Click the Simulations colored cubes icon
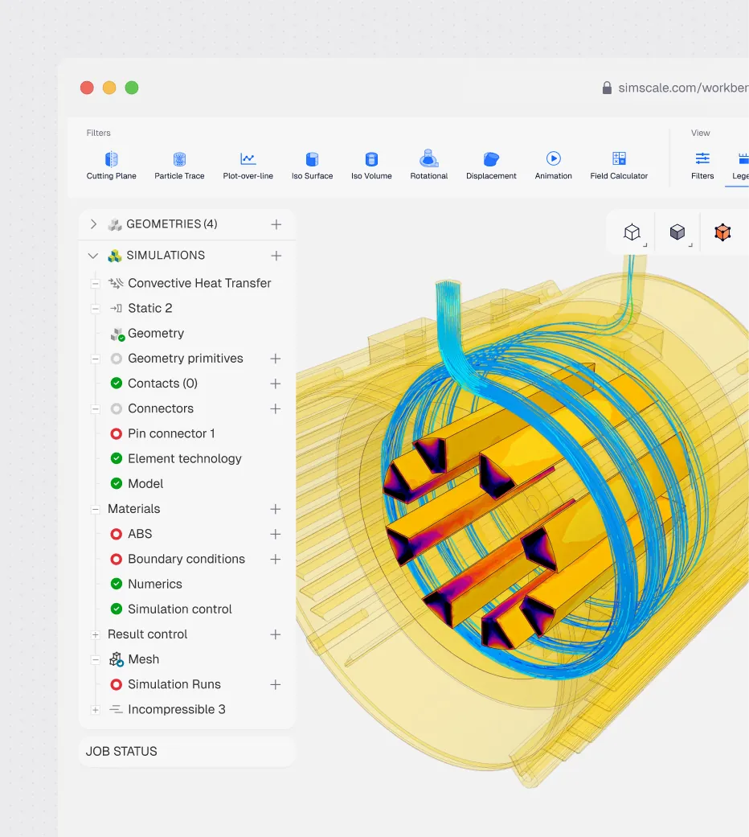 point(115,256)
